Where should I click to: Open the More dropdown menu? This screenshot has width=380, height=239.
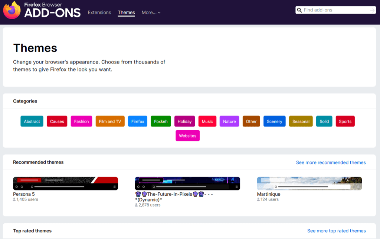coord(151,13)
